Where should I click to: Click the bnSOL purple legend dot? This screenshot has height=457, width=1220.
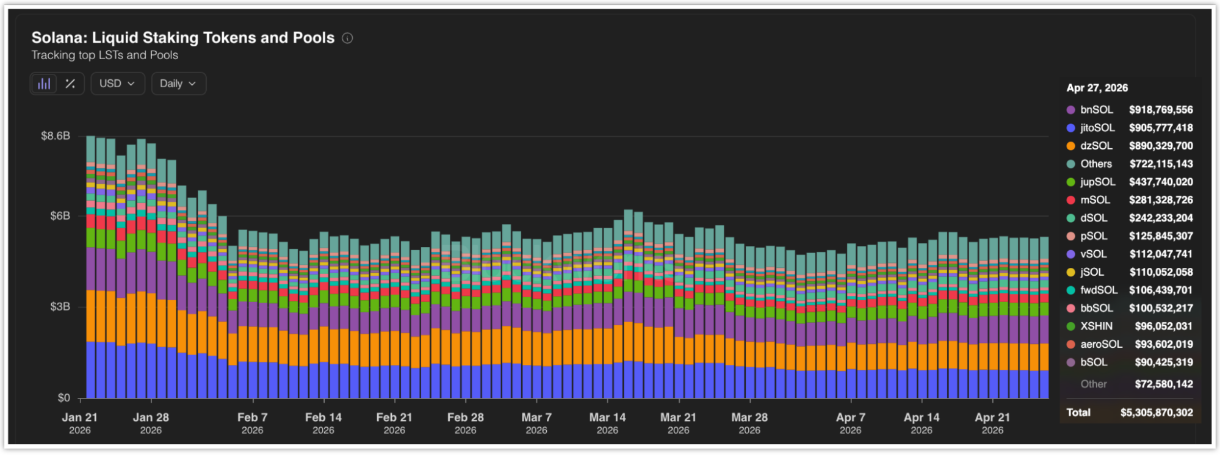pyautogui.click(x=1070, y=110)
